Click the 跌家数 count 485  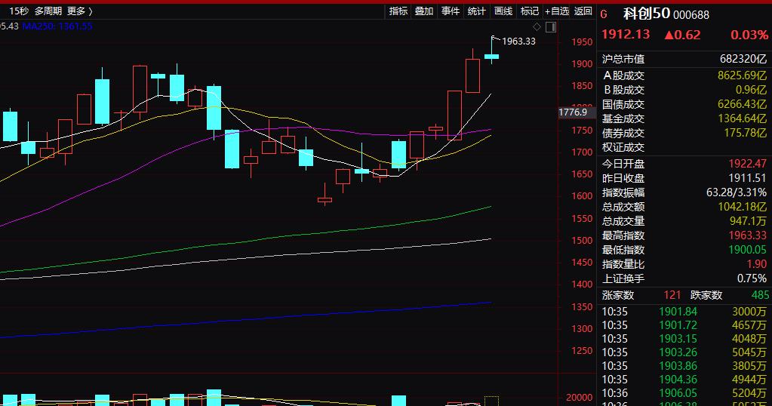click(760, 295)
